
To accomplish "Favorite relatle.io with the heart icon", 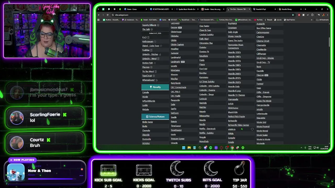I will coord(252,129).
